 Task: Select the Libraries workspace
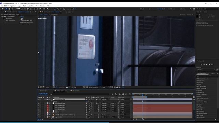point(182,9)
